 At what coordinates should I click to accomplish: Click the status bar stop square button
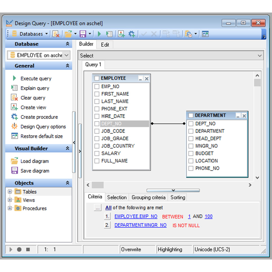(28, 249)
